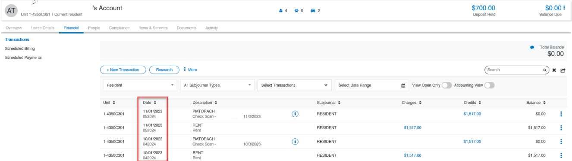The height and width of the screenshot is (161, 572).
Task: Expand the Select Transactions dropdown
Action: point(295,85)
